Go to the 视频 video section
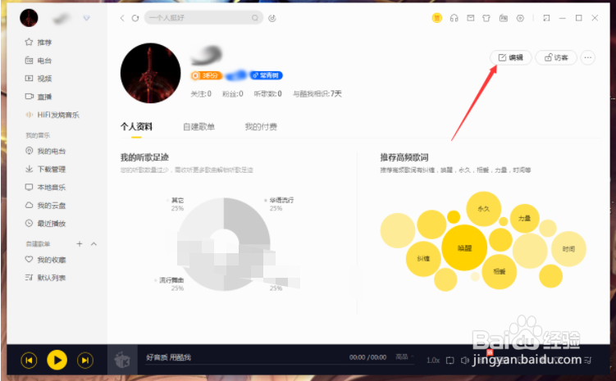Viewport: 616px width, 381px height. (39, 79)
